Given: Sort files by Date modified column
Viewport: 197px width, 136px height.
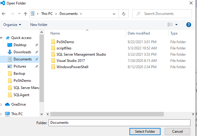Looking at the screenshot, I should [139, 33].
